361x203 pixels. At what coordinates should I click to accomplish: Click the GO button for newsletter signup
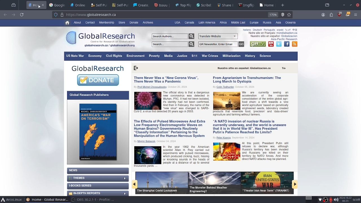click(241, 44)
